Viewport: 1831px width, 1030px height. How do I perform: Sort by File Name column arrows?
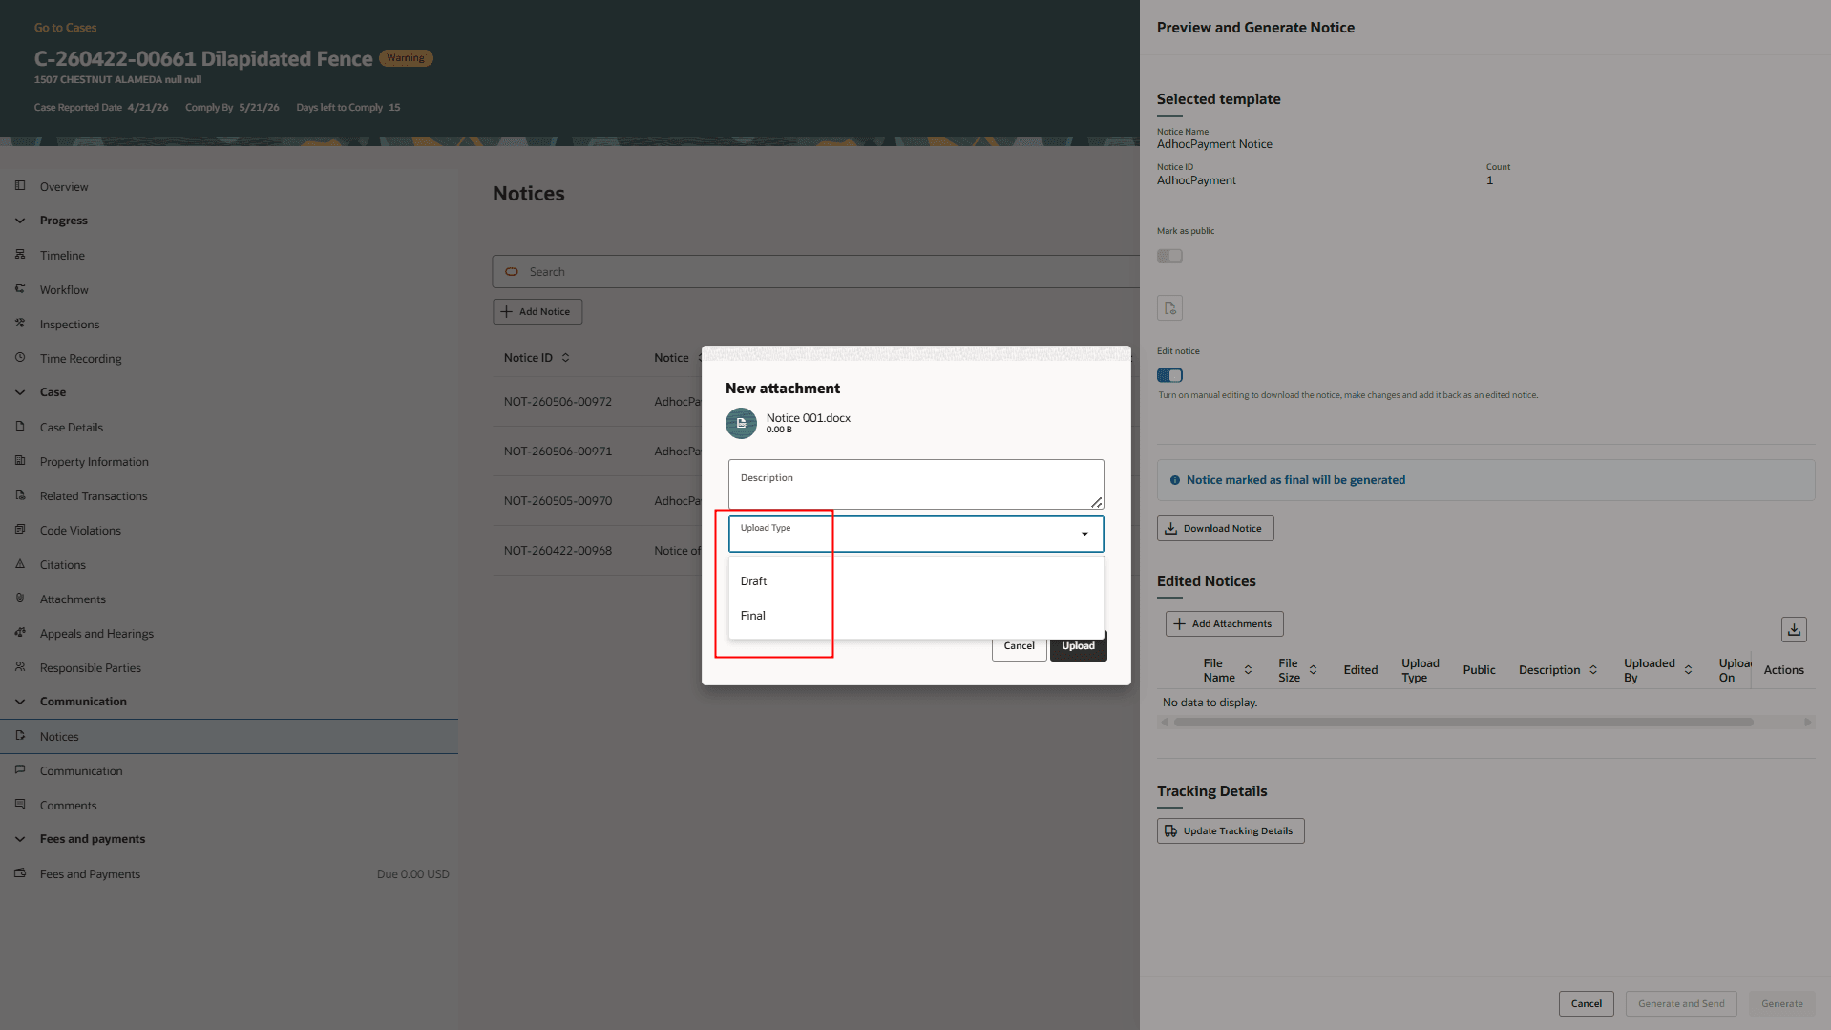pyautogui.click(x=1248, y=669)
